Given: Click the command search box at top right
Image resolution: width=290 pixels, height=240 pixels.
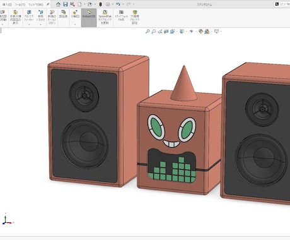Looking at the screenshot, I should [x=282, y=4].
